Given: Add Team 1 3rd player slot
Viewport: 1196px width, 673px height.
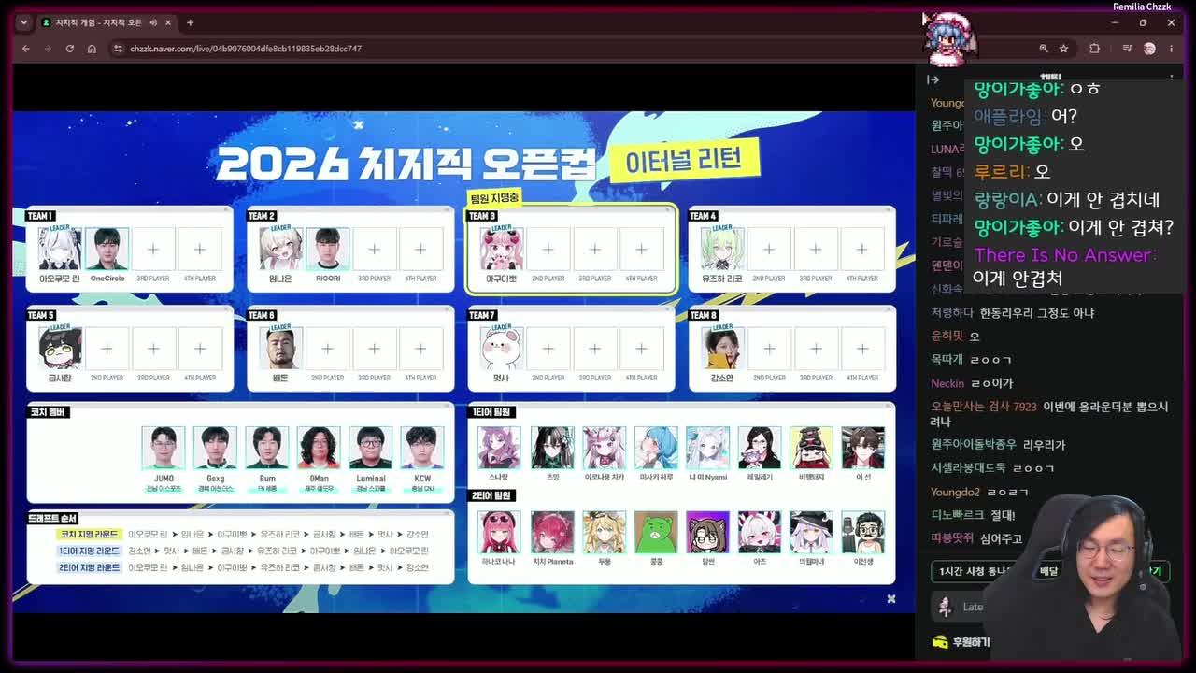Looking at the screenshot, I should point(153,249).
